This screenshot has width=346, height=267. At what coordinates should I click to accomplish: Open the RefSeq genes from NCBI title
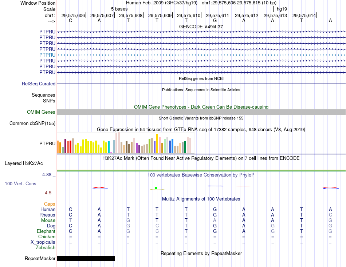pos(201,78)
